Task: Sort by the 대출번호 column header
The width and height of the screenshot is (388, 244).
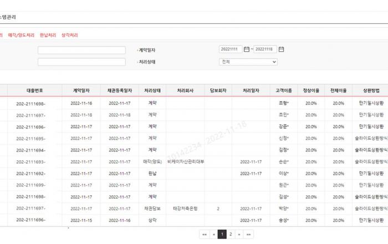Action: [x=35, y=90]
